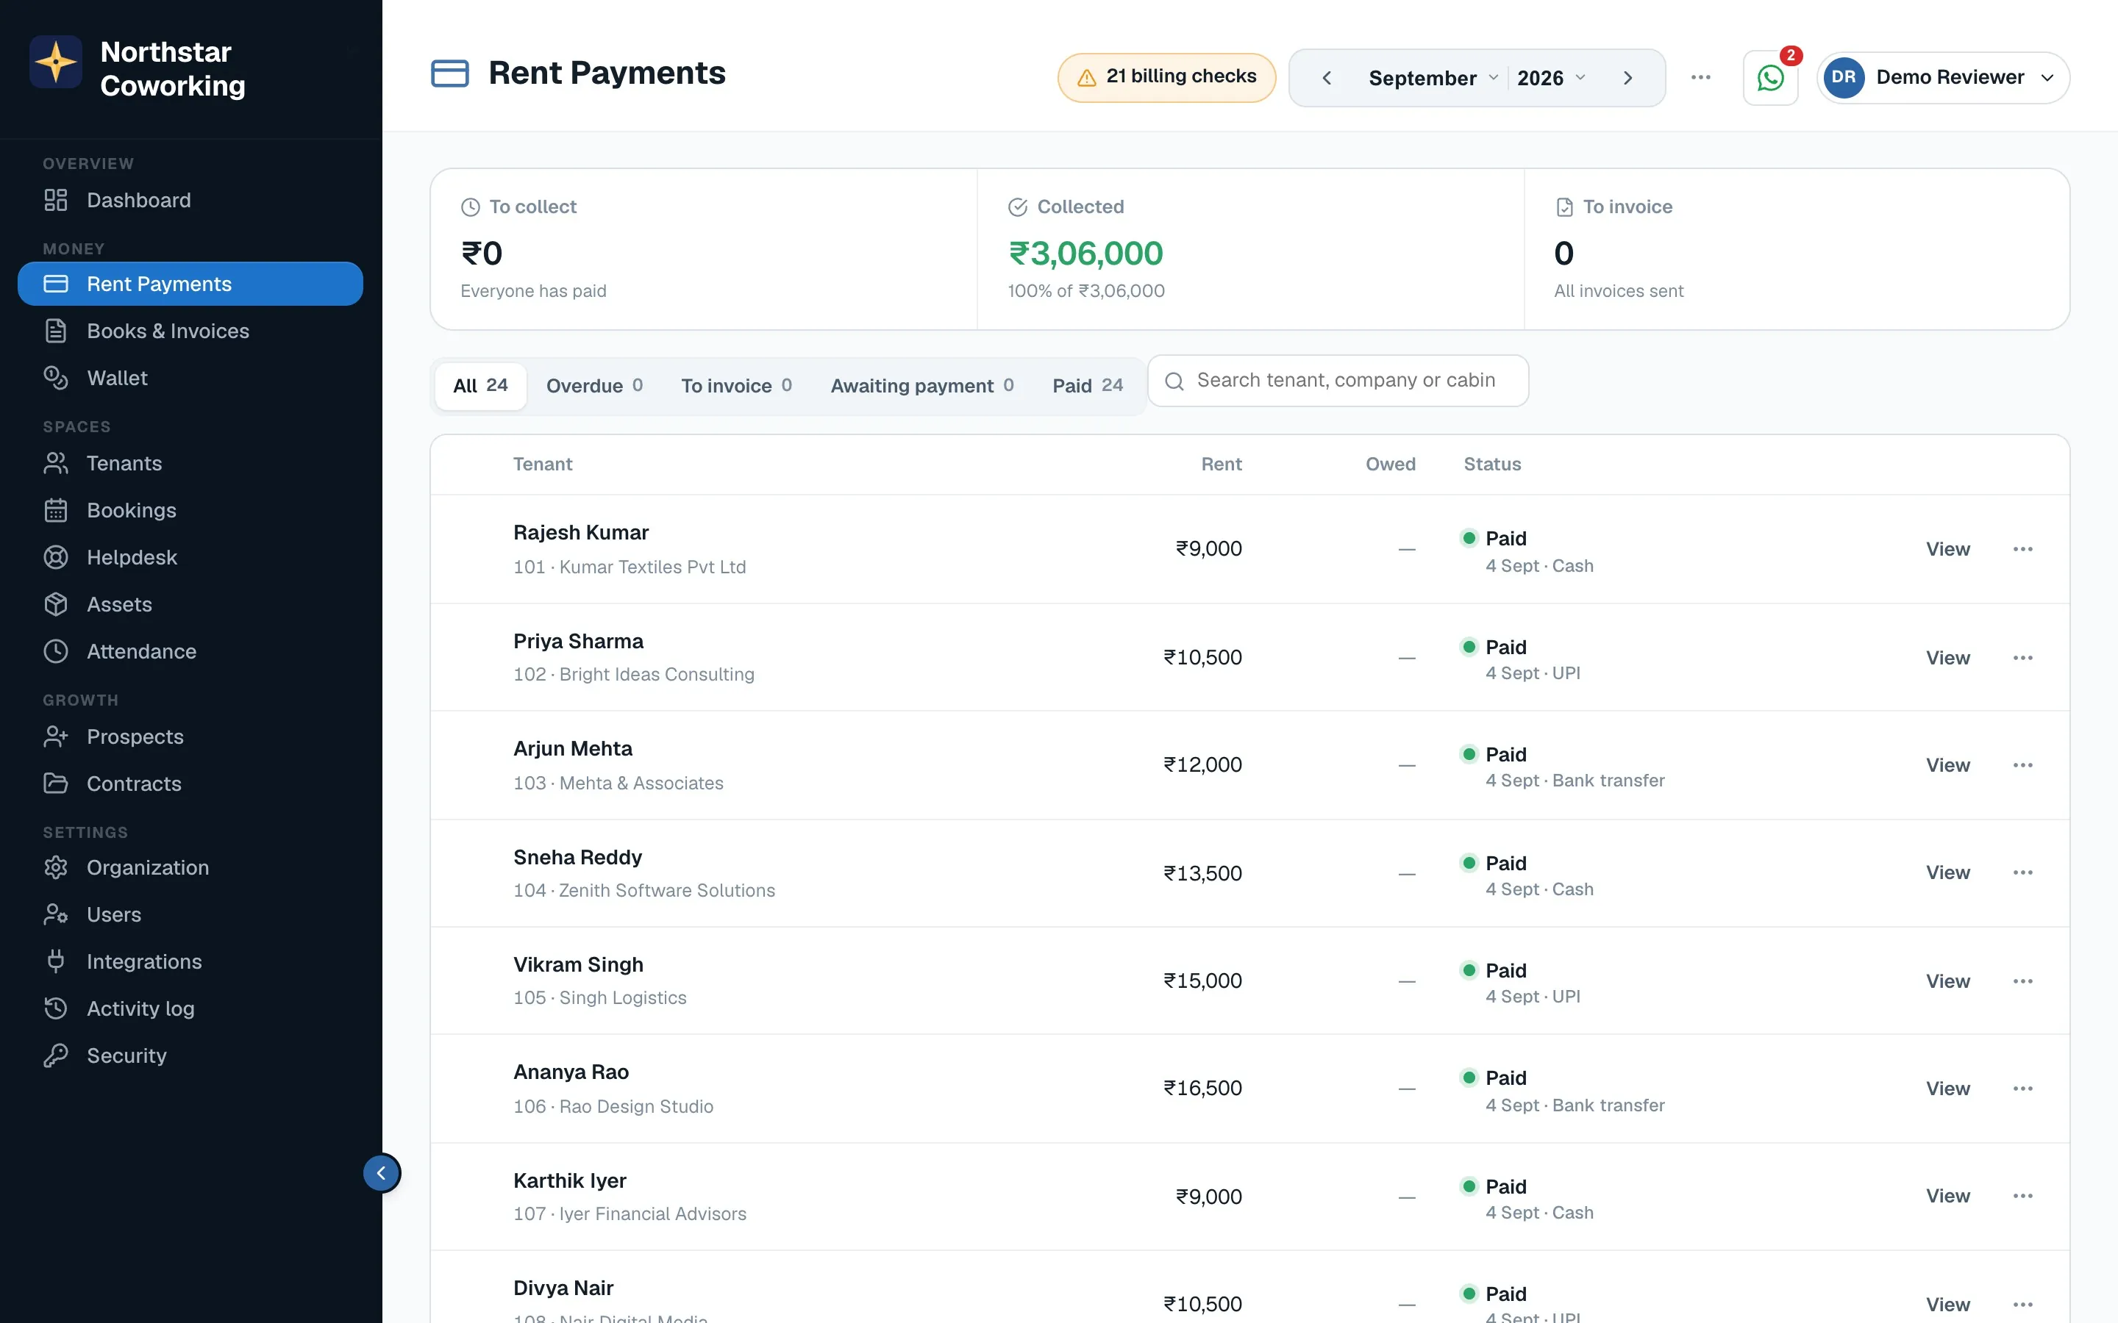The width and height of the screenshot is (2118, 1323).
Task: Open Helpdesk in the sidebar
Action: coord(190,557)
